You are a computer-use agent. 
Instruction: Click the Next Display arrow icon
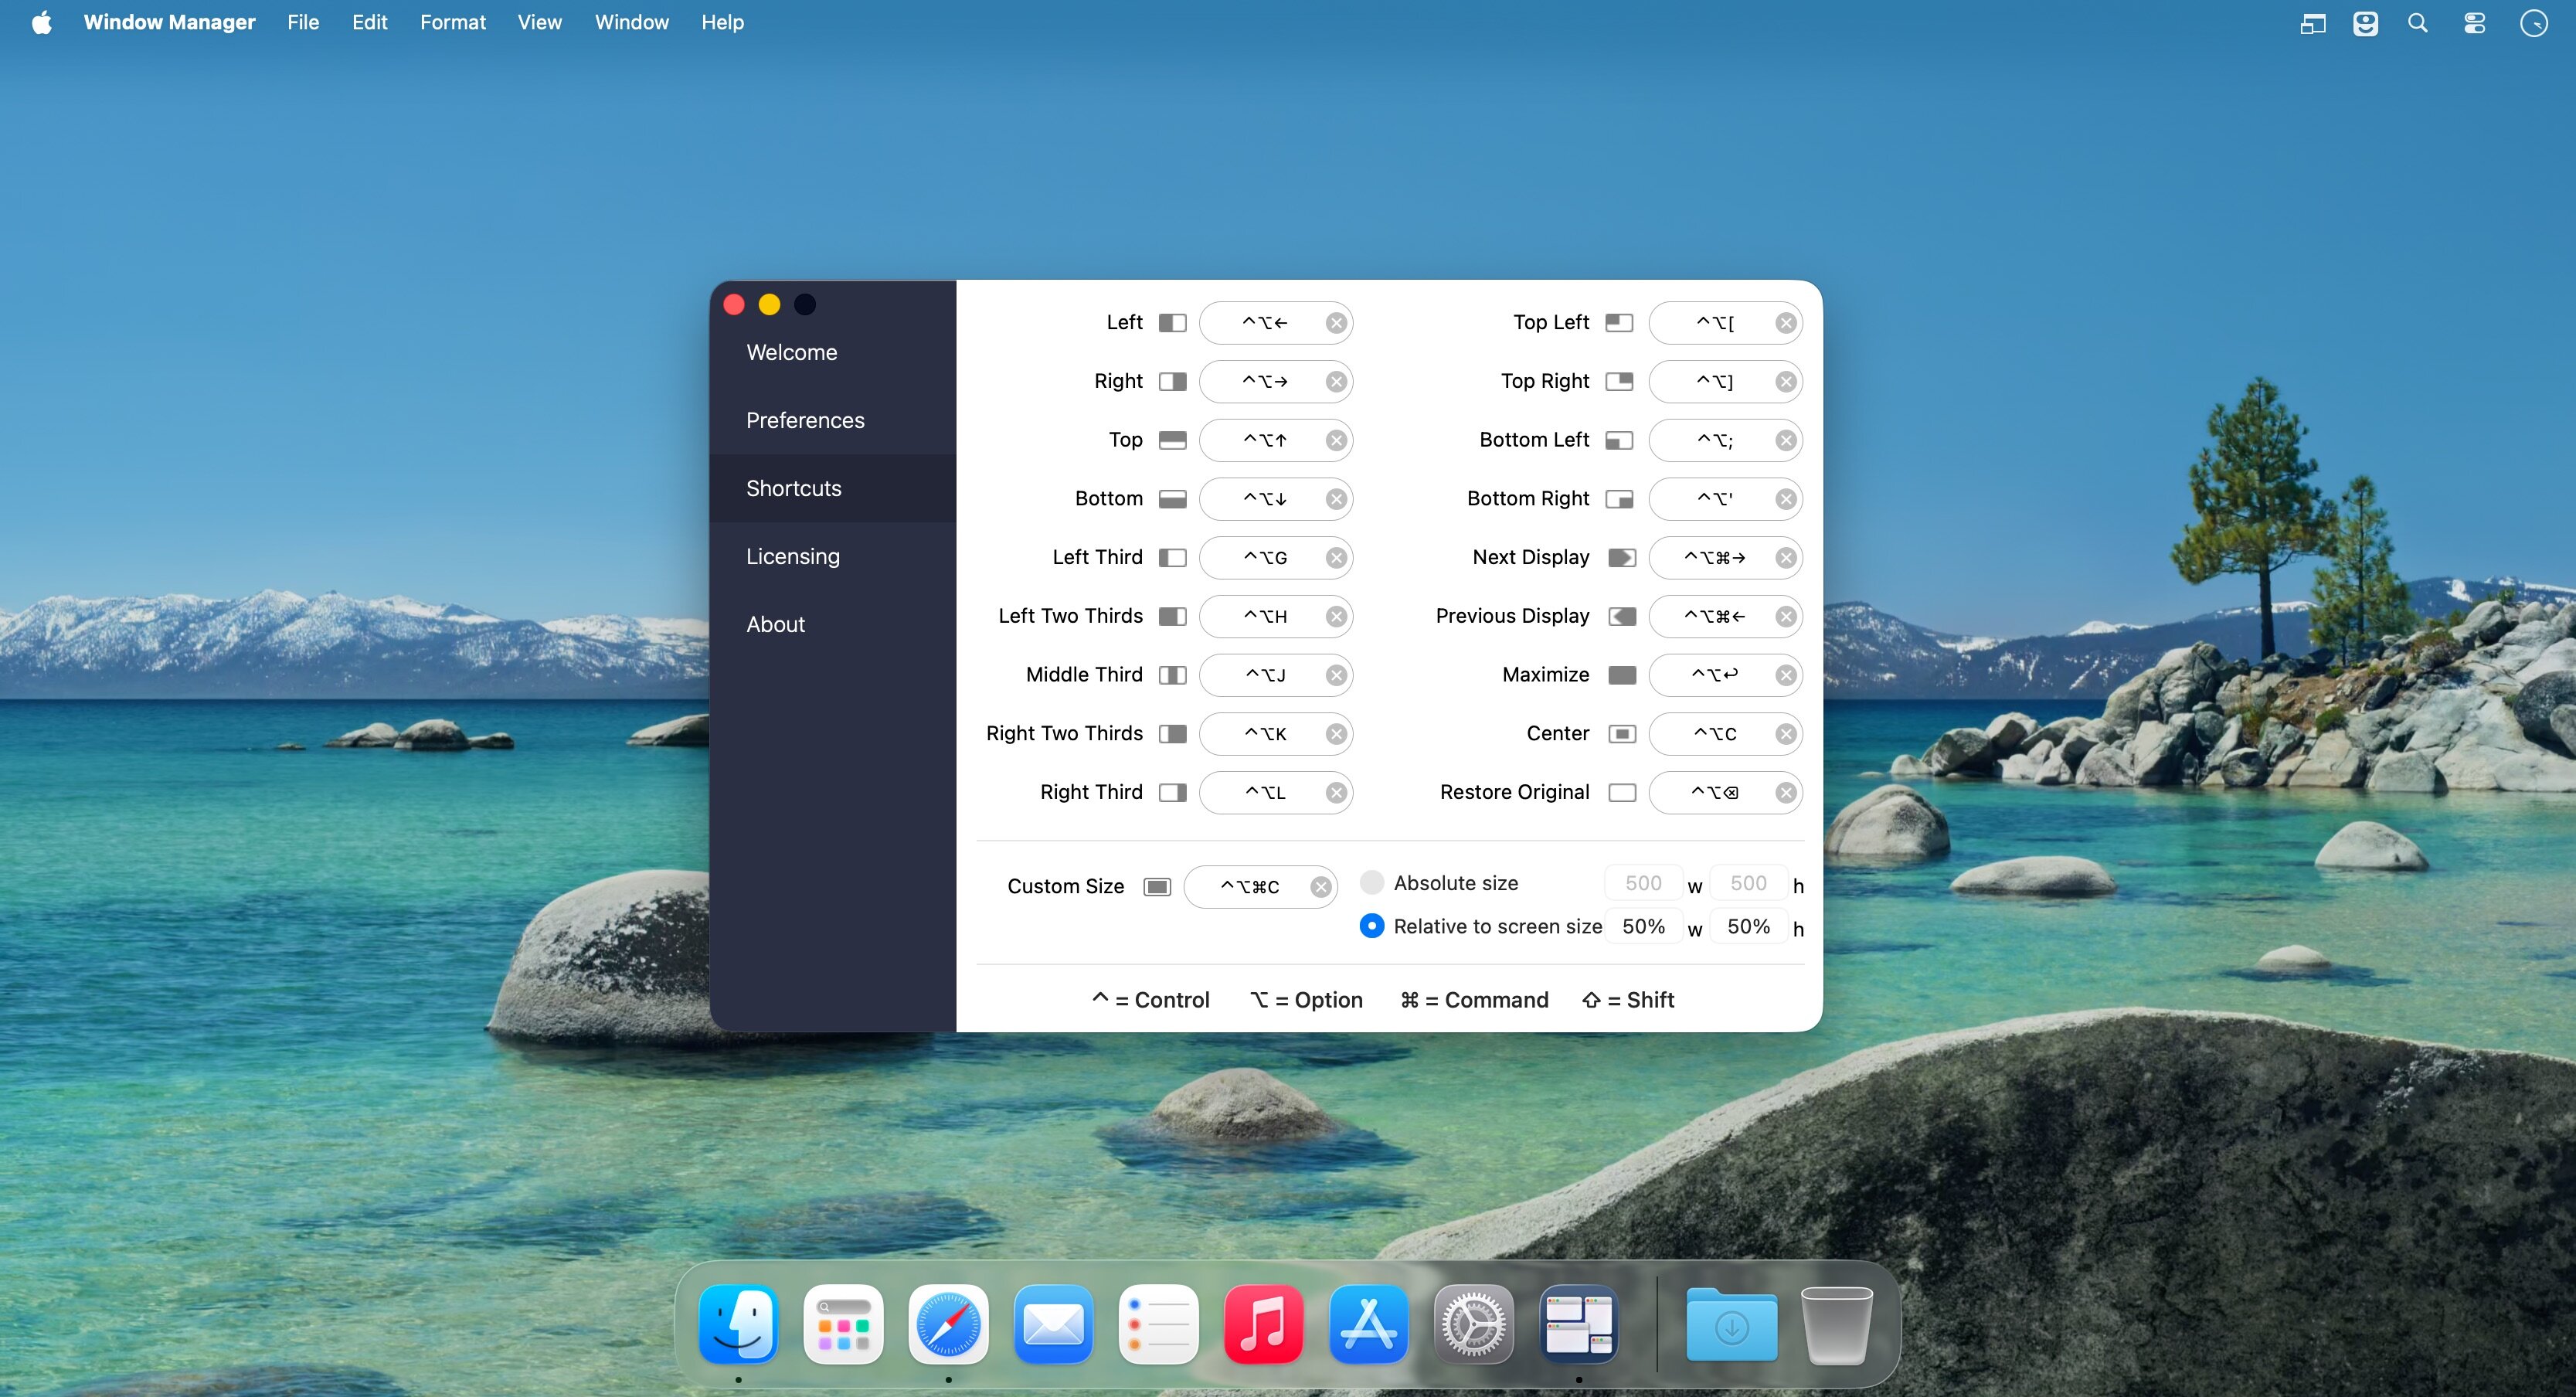1621,558
